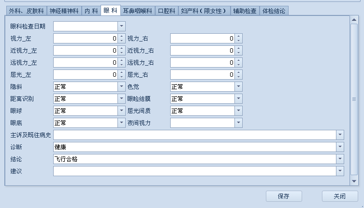
Task: Switch to the 外科、皮肤科 tab
Action: click(x=26, y=11)
